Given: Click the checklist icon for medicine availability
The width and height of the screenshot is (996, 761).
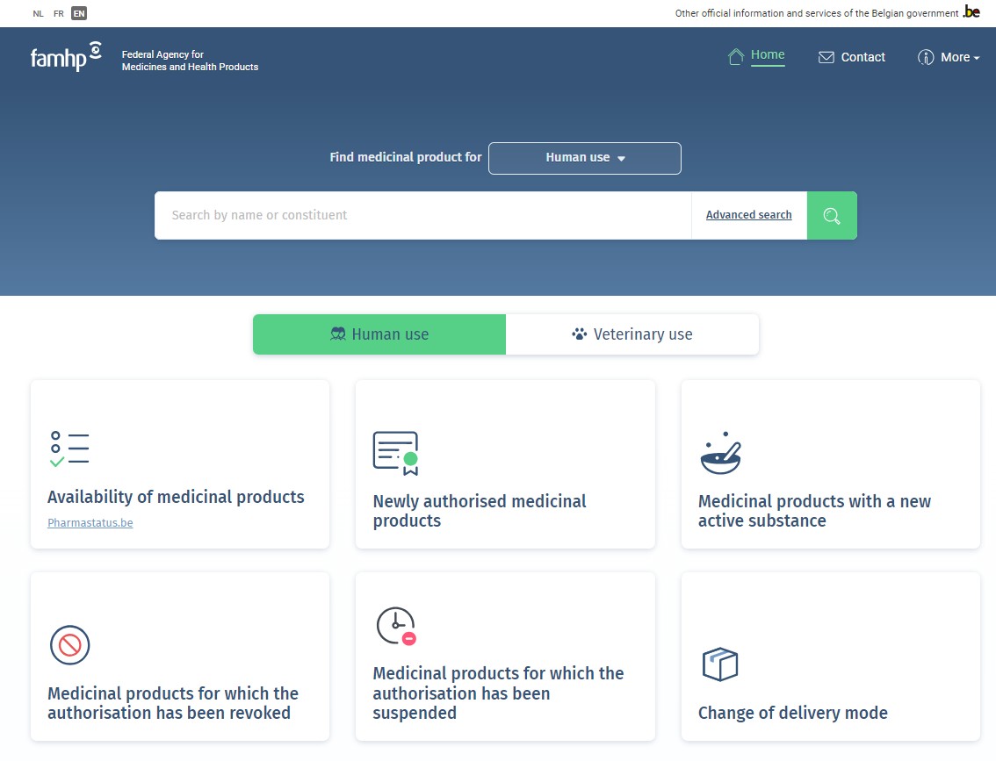Looking at the screenshot, I should [69, 449].
